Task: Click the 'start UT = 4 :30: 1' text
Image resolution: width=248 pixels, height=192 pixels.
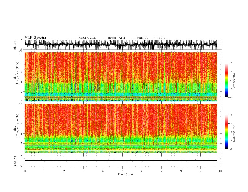Action: coord(151,38)
